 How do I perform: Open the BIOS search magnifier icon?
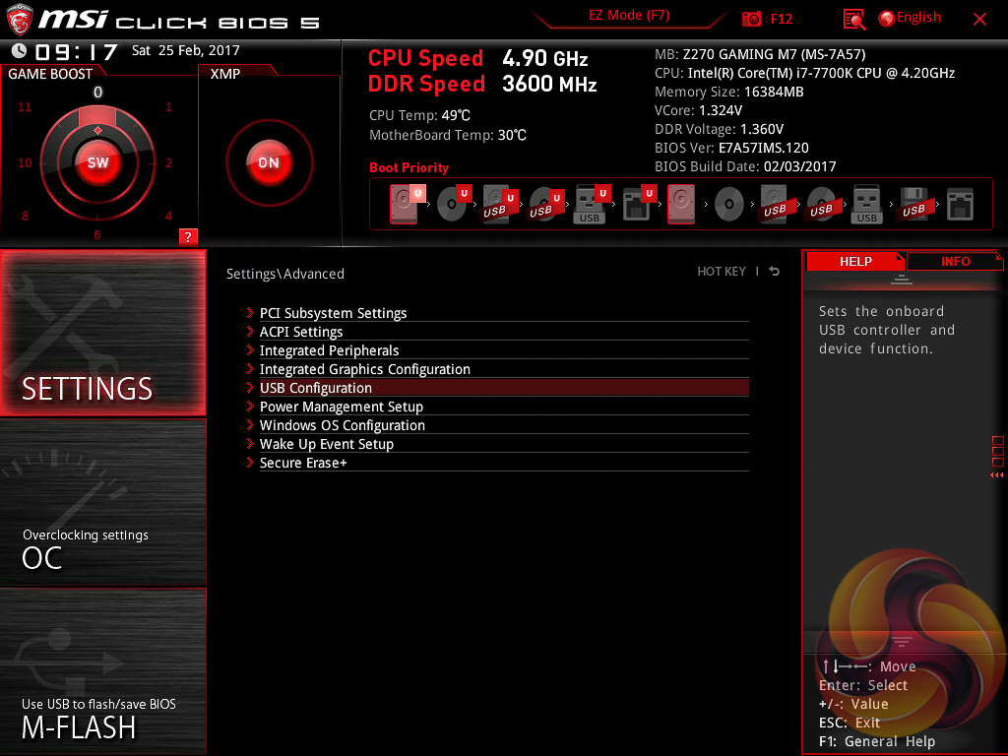point(853,20)
